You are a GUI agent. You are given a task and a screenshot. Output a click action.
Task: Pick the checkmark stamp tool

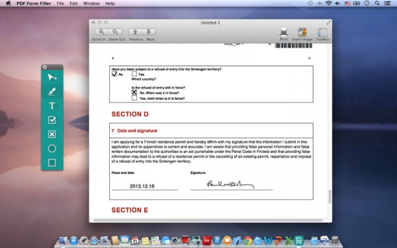52,120
